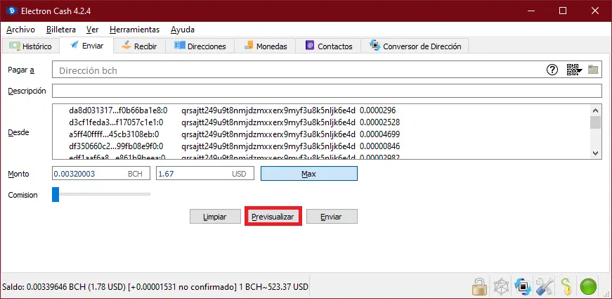Click the Max button
612x299 pixels.
pos(308,174)
